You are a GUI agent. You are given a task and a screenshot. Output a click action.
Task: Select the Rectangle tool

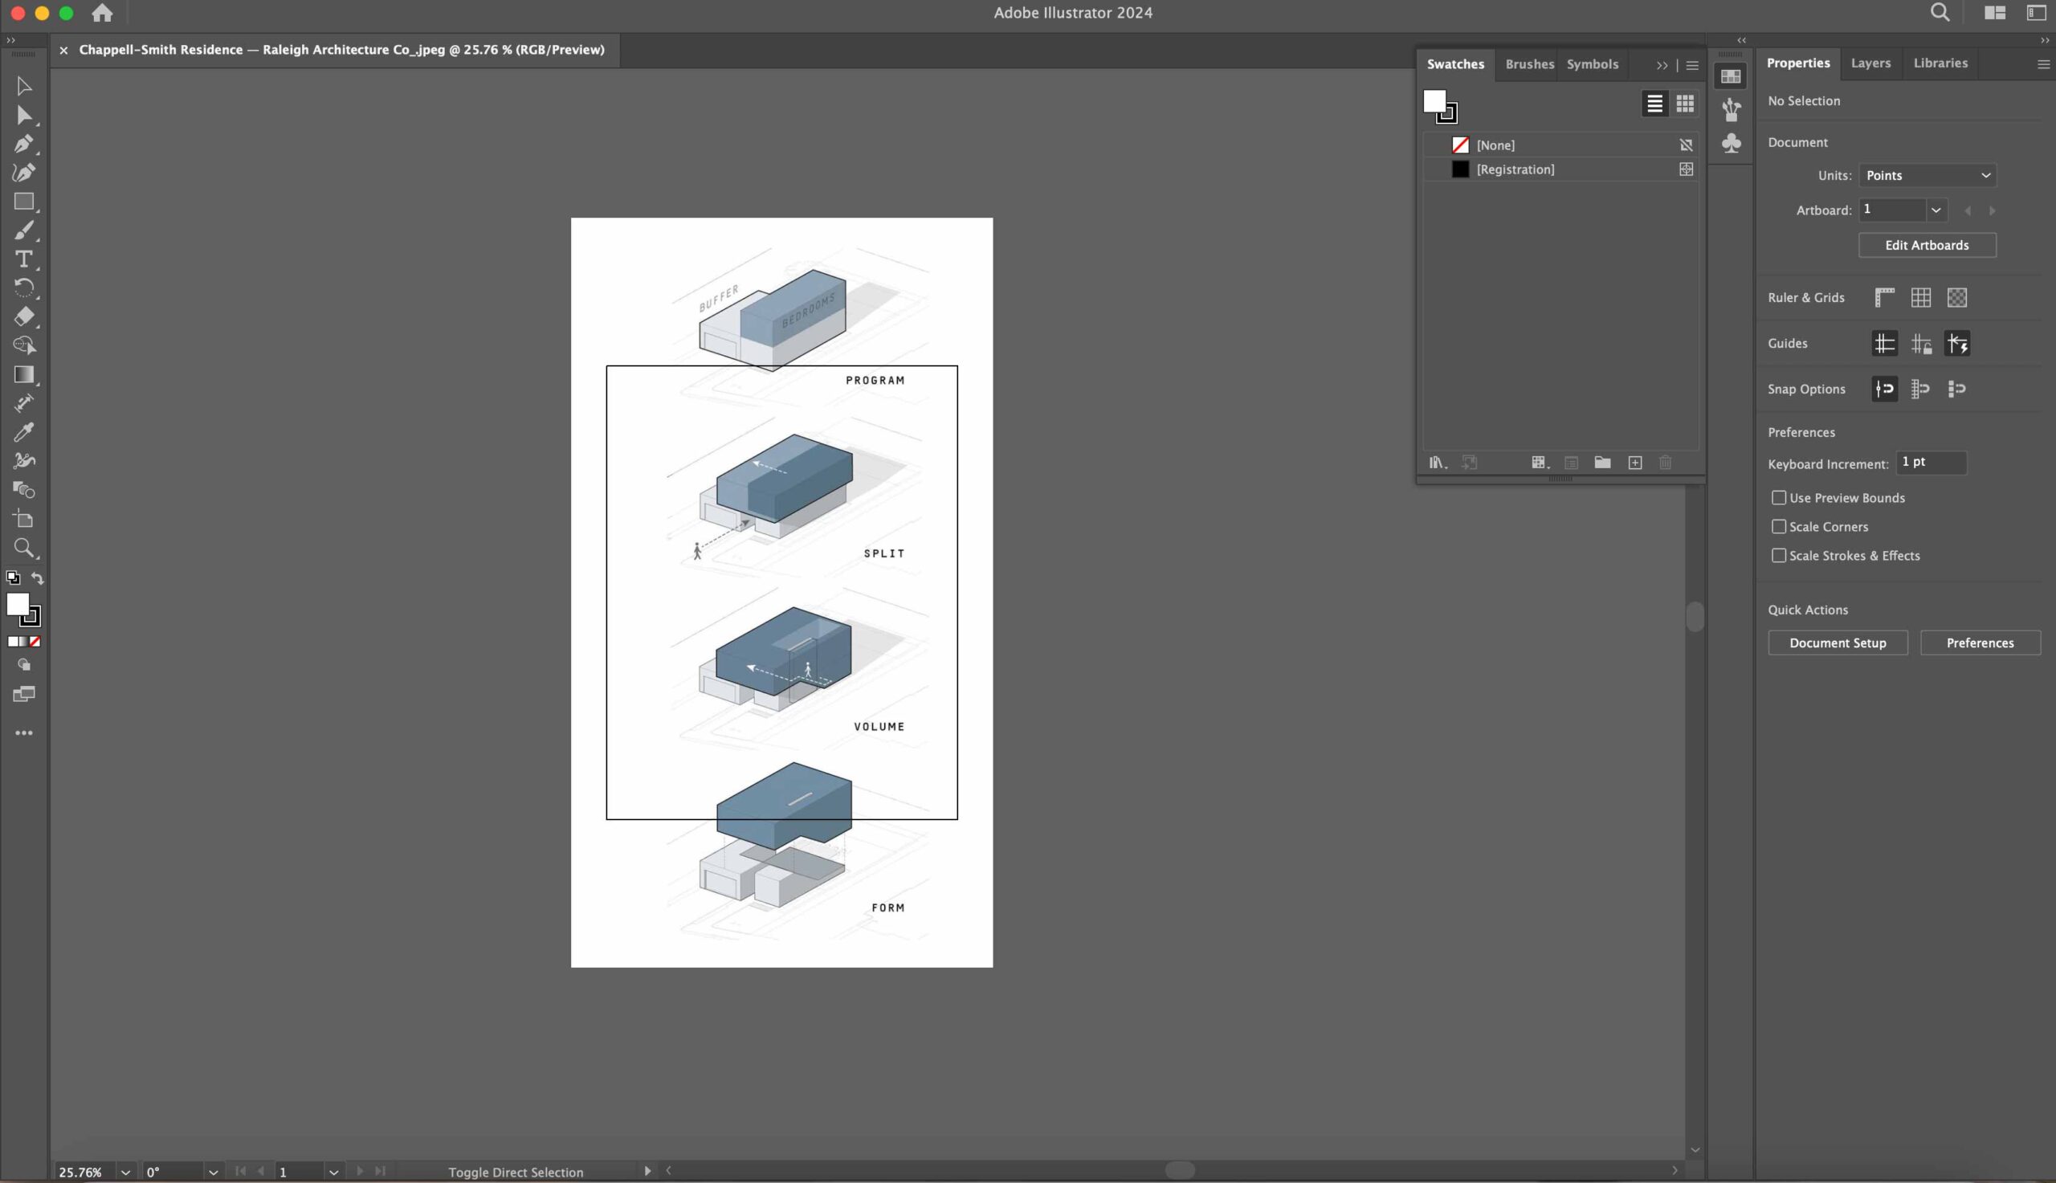point(23,202)
